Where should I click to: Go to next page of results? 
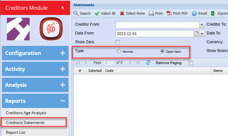click(x=130, y=62)
